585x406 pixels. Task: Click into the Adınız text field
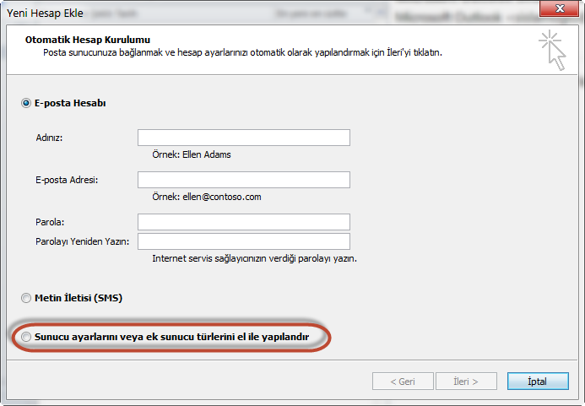pyautogui.click(x=244, y=138)
